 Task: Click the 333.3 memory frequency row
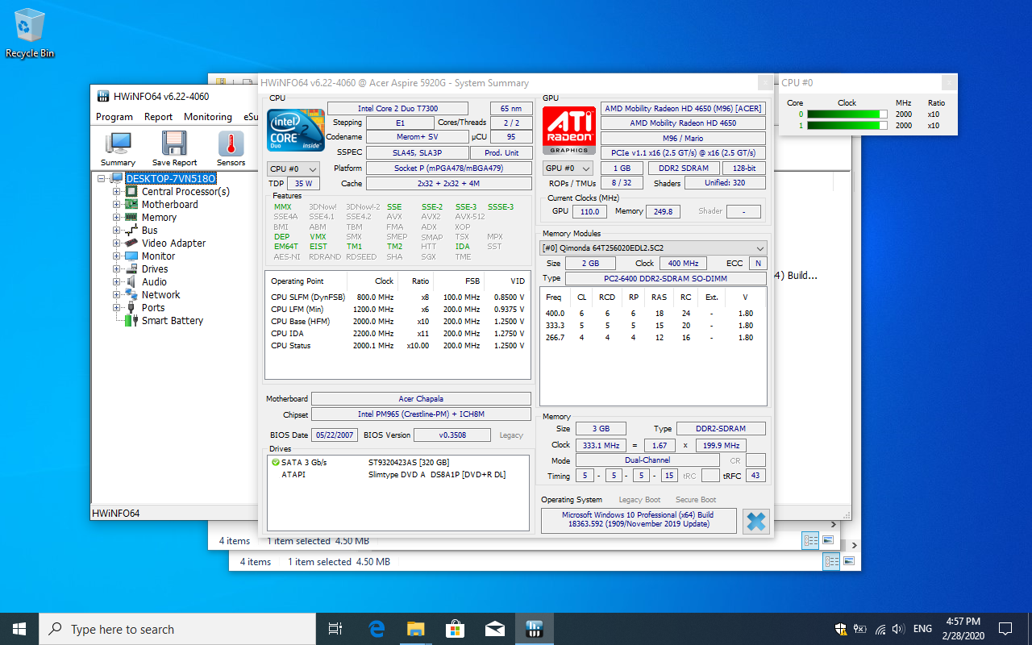pyautogui.click(x=653, y=326)
